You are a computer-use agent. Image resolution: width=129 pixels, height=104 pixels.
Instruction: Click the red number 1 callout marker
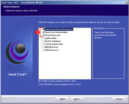[x=37, y=32]
